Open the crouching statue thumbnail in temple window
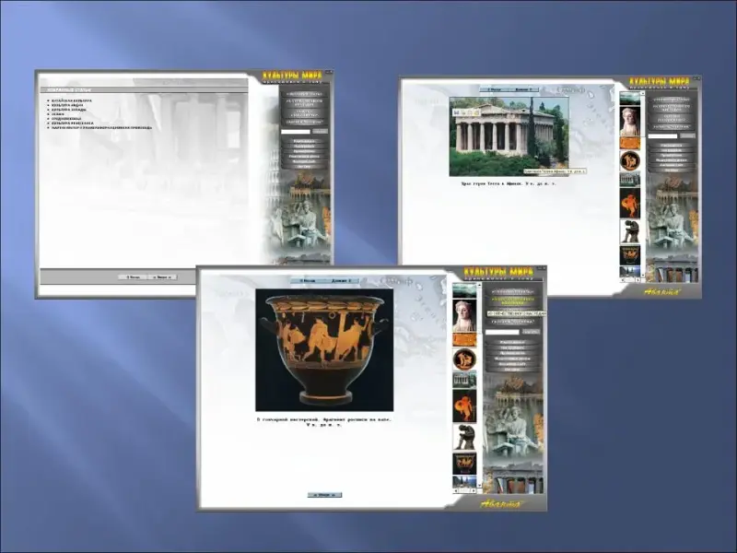Viewport: 737px width, 553px height. pos(630,230)
